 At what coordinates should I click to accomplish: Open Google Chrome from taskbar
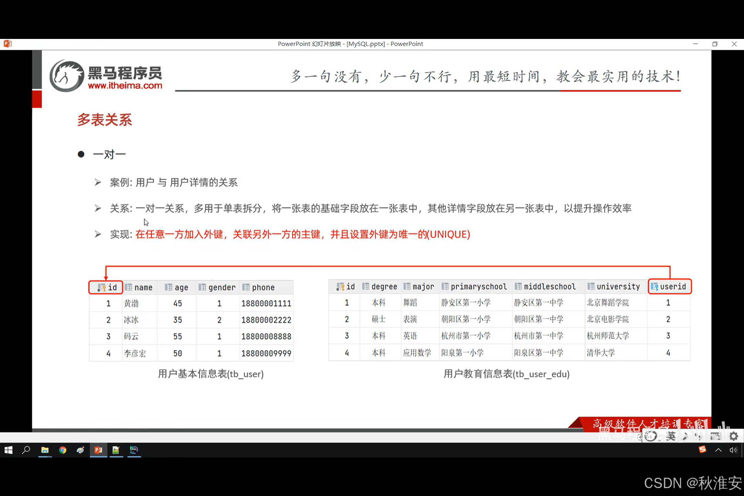[63, 450]
